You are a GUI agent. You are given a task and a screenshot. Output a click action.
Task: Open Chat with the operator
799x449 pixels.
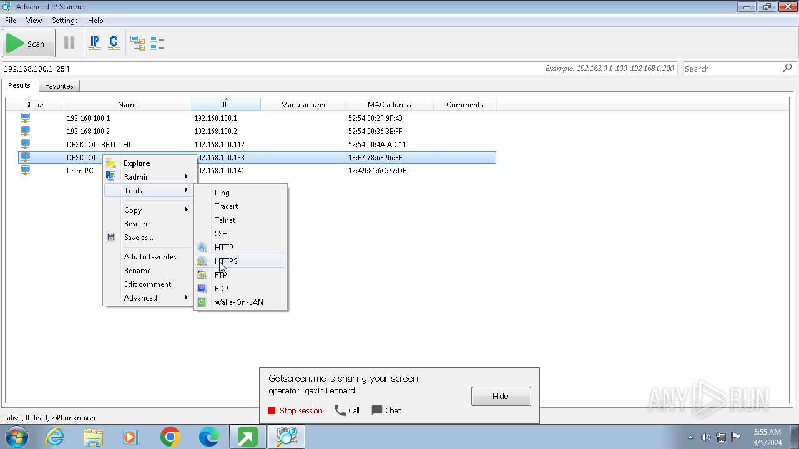(386, 410)
